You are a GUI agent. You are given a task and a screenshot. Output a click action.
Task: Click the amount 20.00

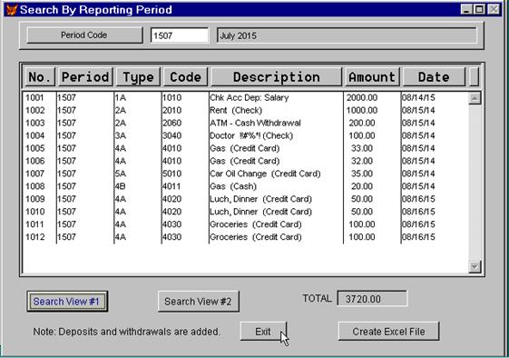tap(362, 186)
